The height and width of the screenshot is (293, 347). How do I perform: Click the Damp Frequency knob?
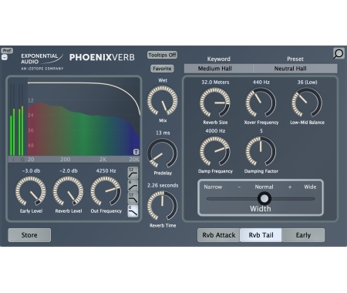[x=215, y=151]
